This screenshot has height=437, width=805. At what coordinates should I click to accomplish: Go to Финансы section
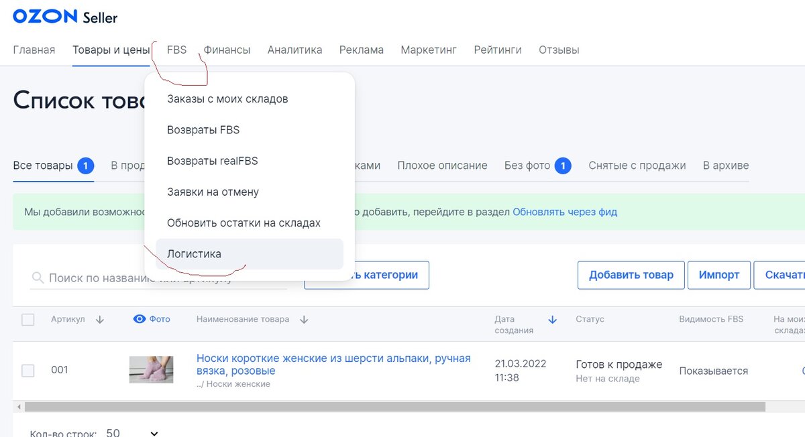click(227, 50)
